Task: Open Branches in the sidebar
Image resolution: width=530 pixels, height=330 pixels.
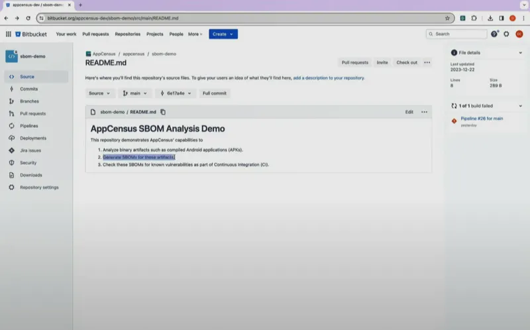Action: coord(36,101)
